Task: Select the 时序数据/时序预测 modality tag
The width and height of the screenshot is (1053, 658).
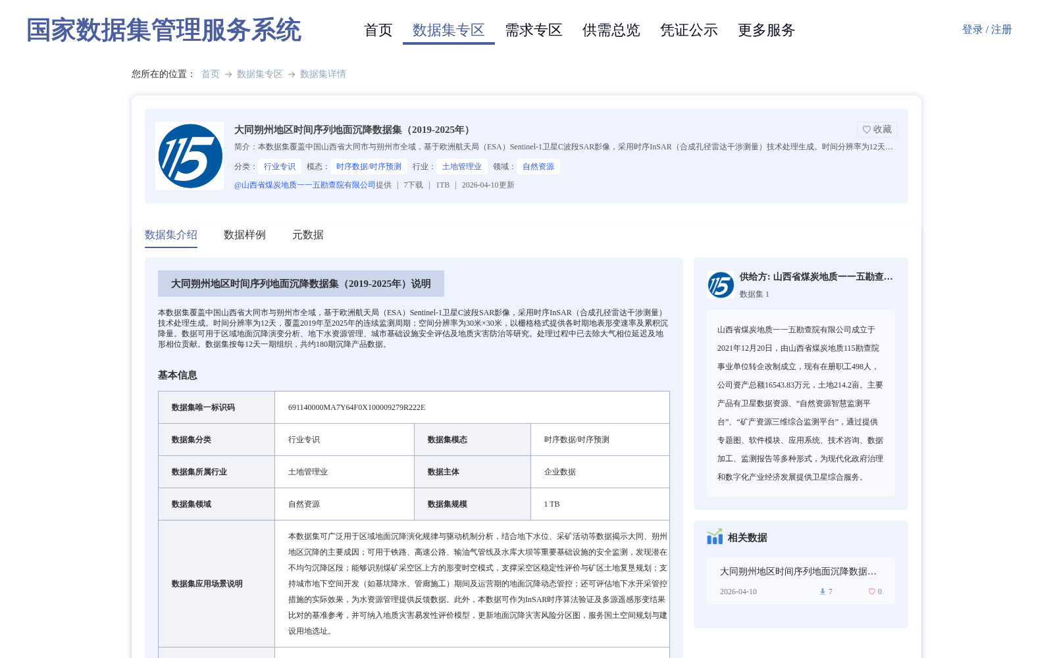Action: click(369, 166)
